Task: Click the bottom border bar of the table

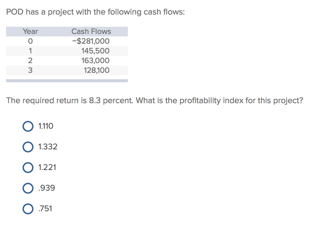Action: click(67, 80)
